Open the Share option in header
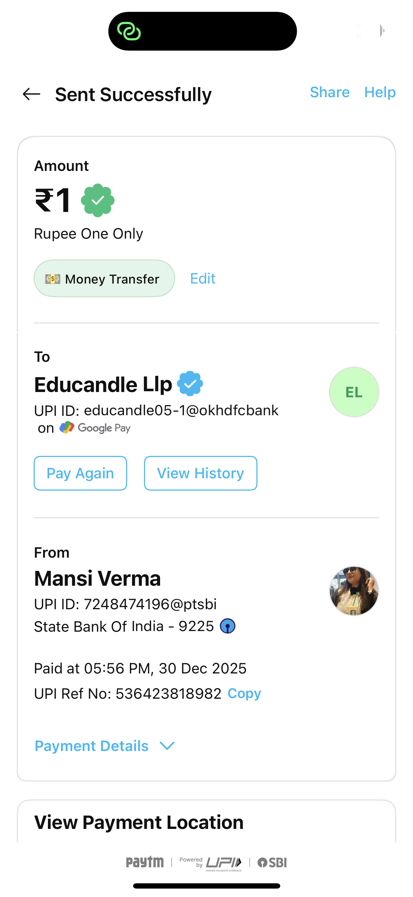This screenshot has height=897, width=413. tap(330, 92)
